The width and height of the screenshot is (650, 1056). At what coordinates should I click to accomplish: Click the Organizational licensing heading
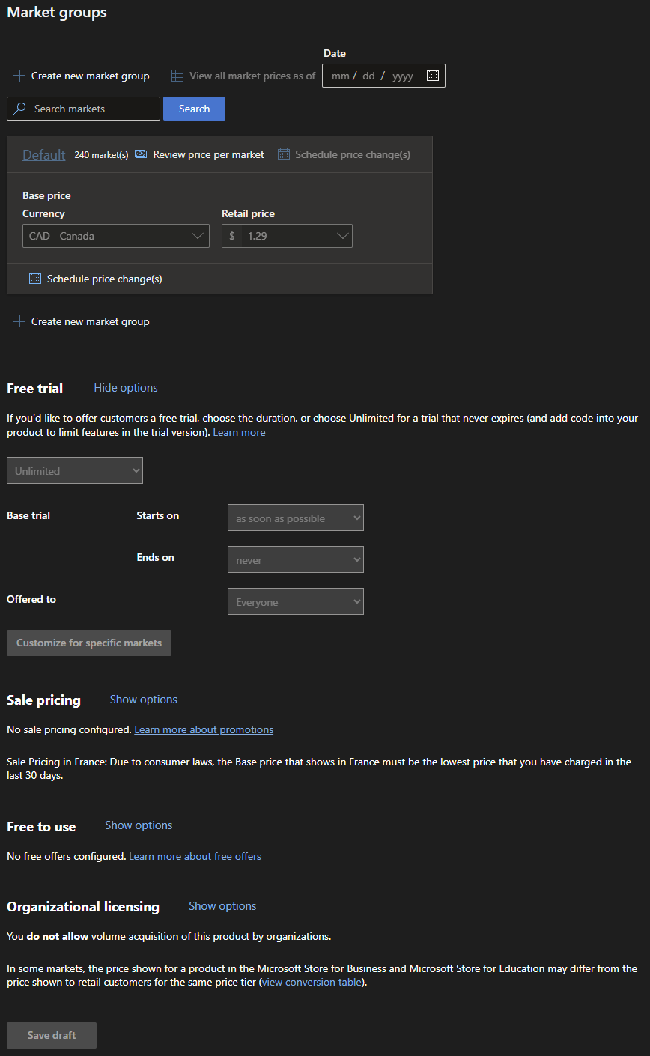(83, 906)
